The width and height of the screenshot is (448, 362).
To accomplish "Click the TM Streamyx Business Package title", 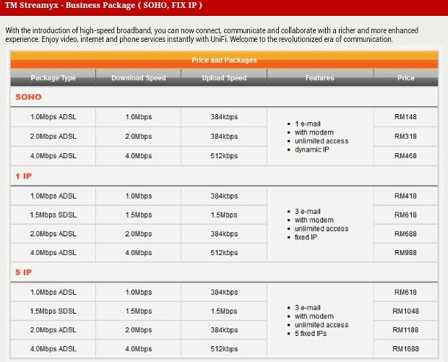I will (103, 6).
